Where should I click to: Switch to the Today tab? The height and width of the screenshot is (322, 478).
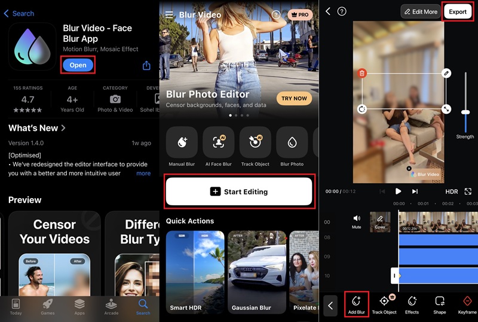(16, 305)
